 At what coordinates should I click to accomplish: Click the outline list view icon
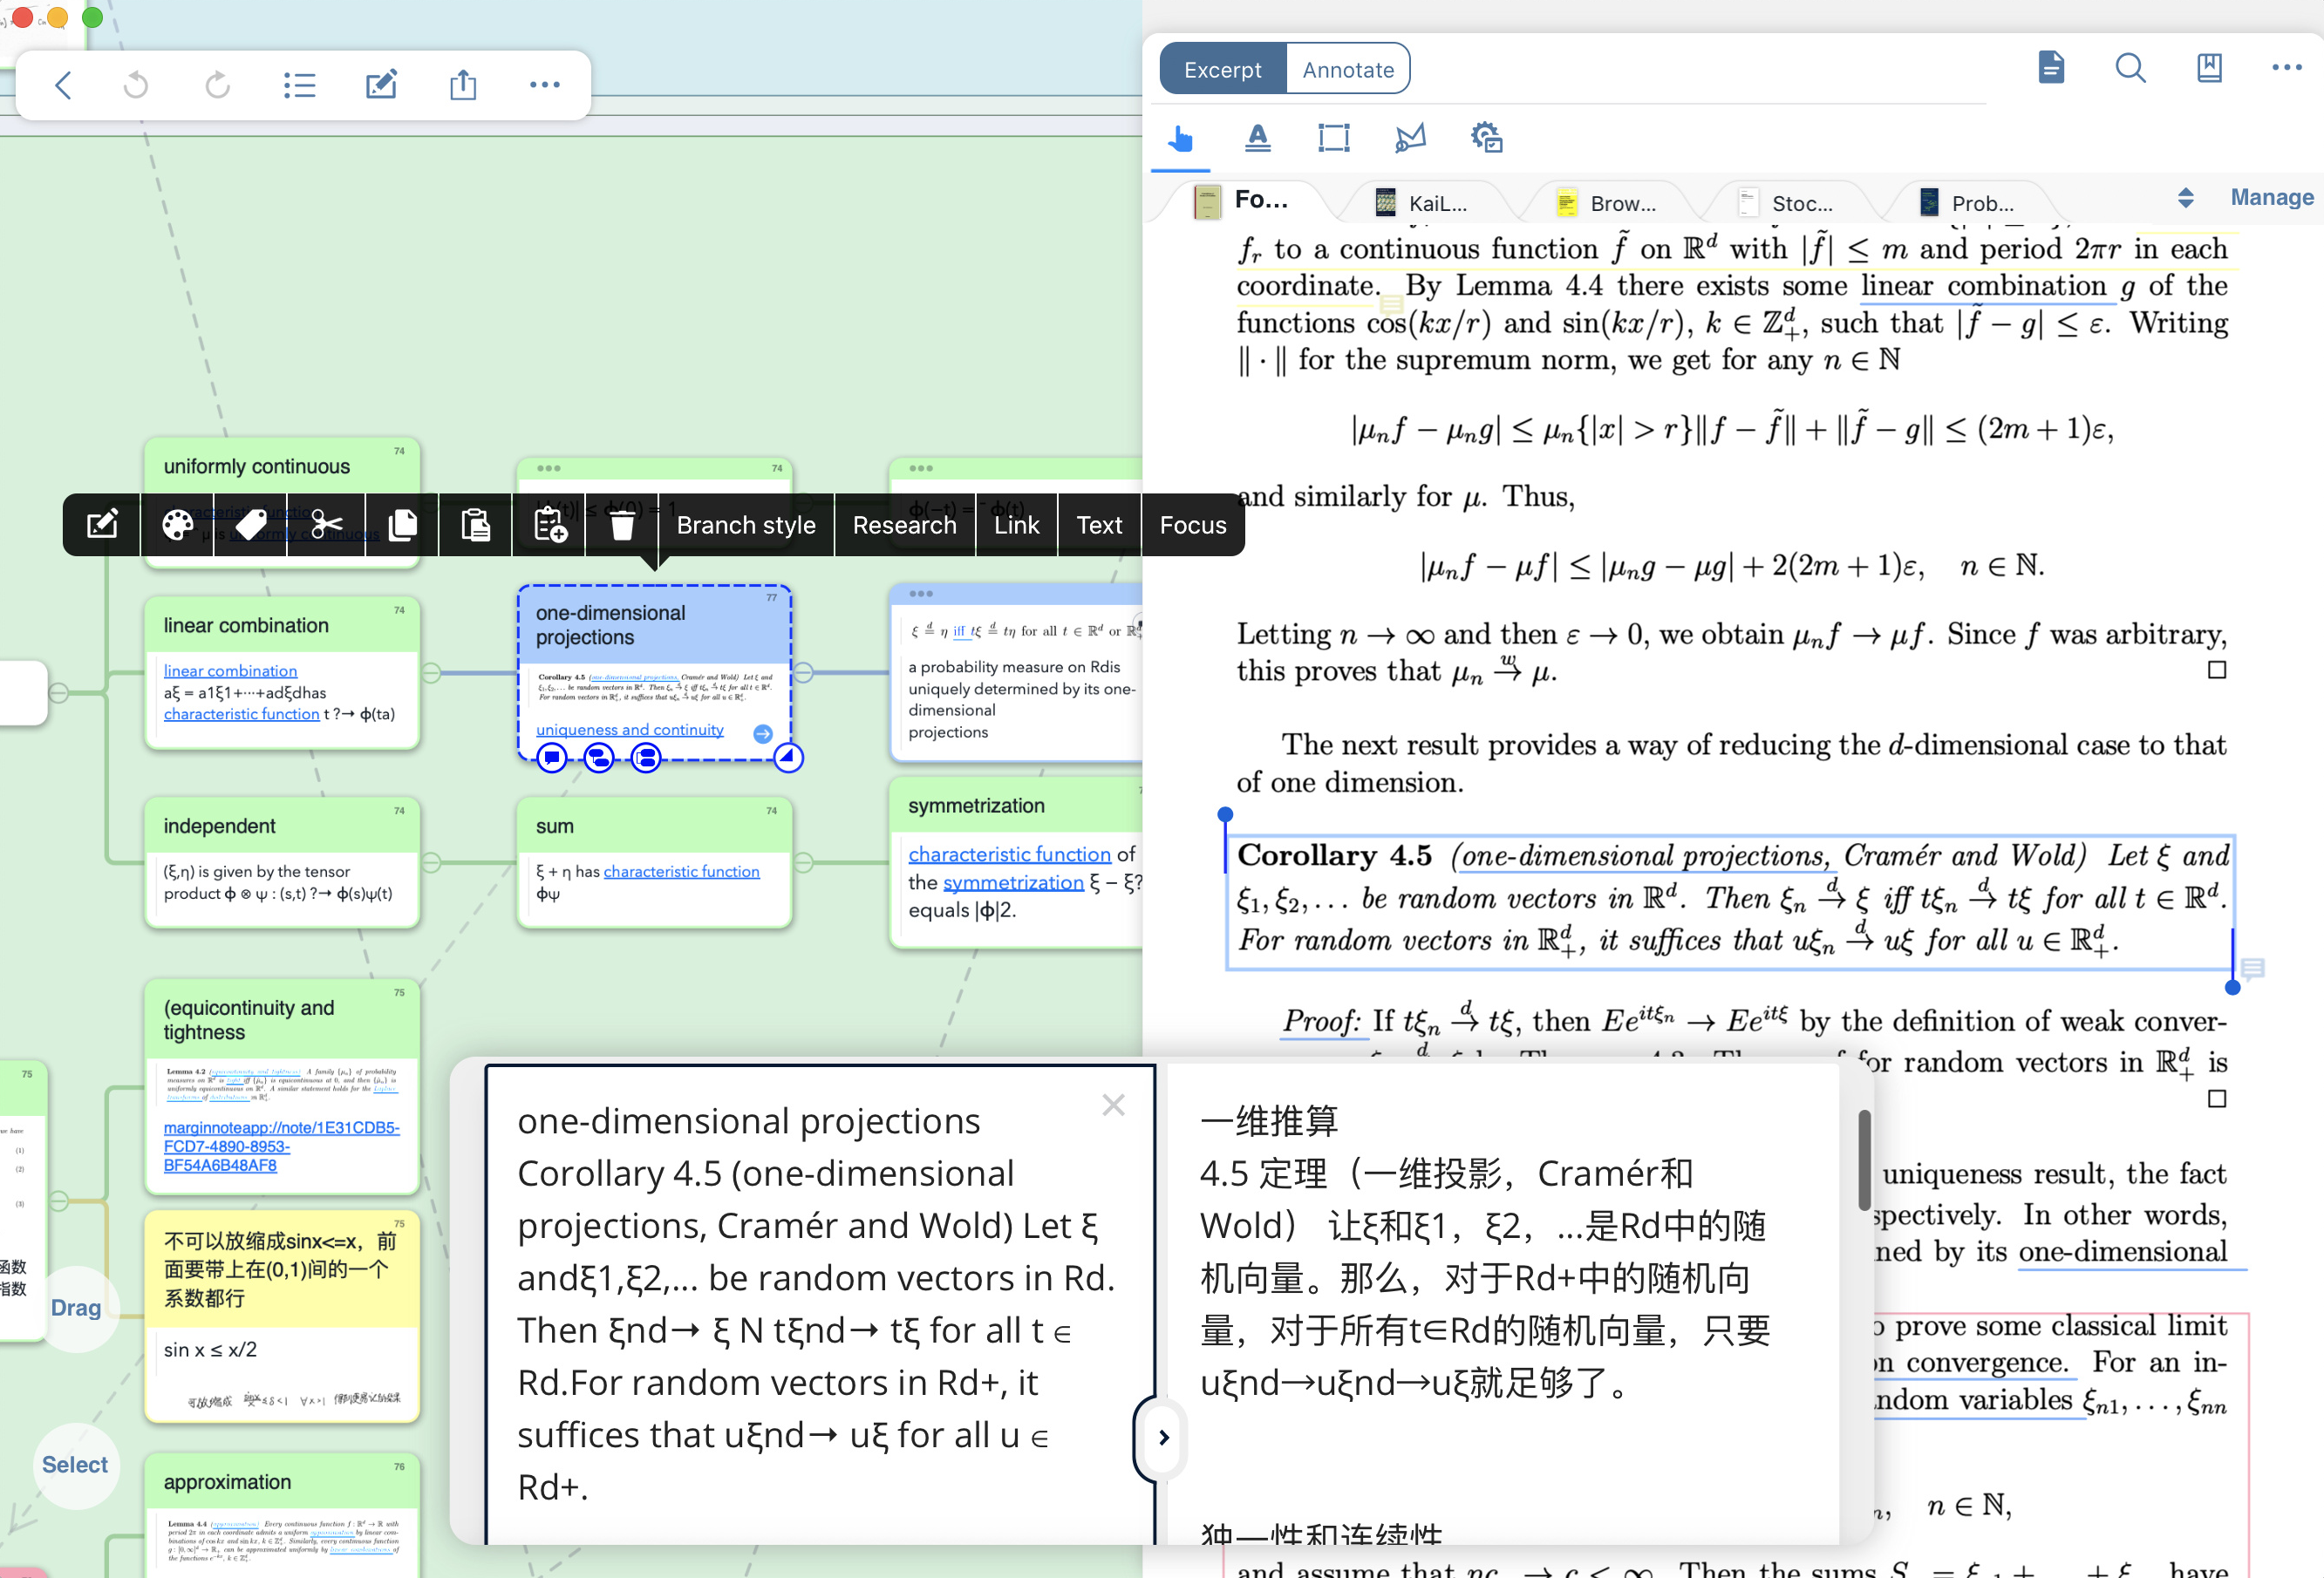[299, 85]
